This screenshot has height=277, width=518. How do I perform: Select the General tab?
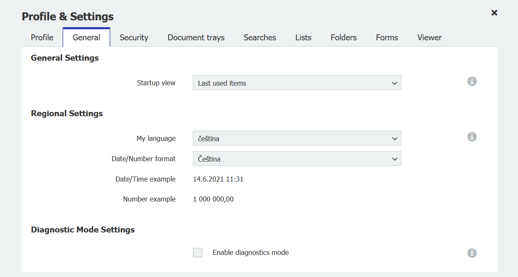pyautogui.click(x=86, y=37)
